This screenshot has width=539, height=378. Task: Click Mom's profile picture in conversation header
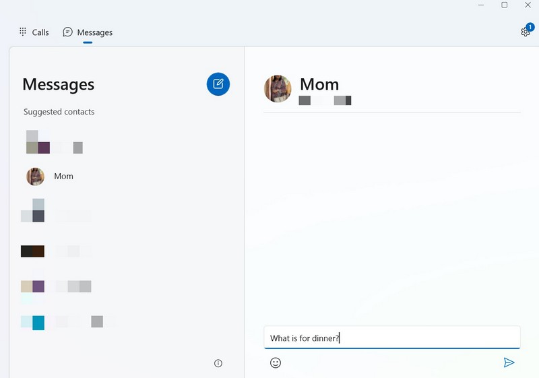(x=278, y=88)
